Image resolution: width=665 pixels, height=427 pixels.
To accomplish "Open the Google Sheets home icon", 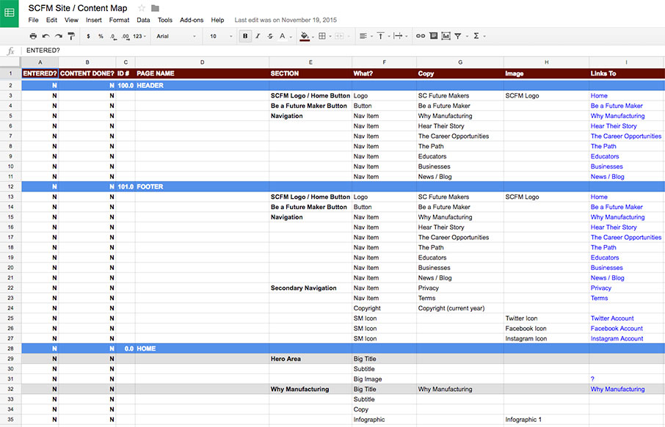I will pyautogui.click(x=10, y=13).
